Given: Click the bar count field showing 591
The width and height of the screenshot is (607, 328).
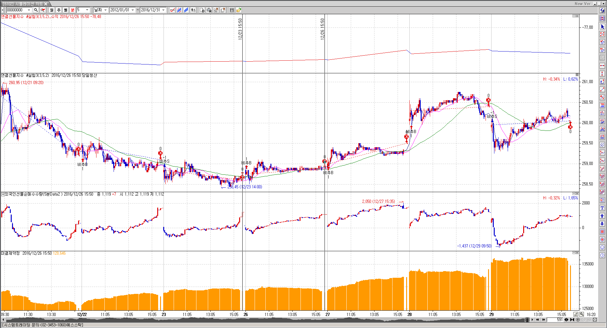Looking at the screenshot, I should click(556, 320).
